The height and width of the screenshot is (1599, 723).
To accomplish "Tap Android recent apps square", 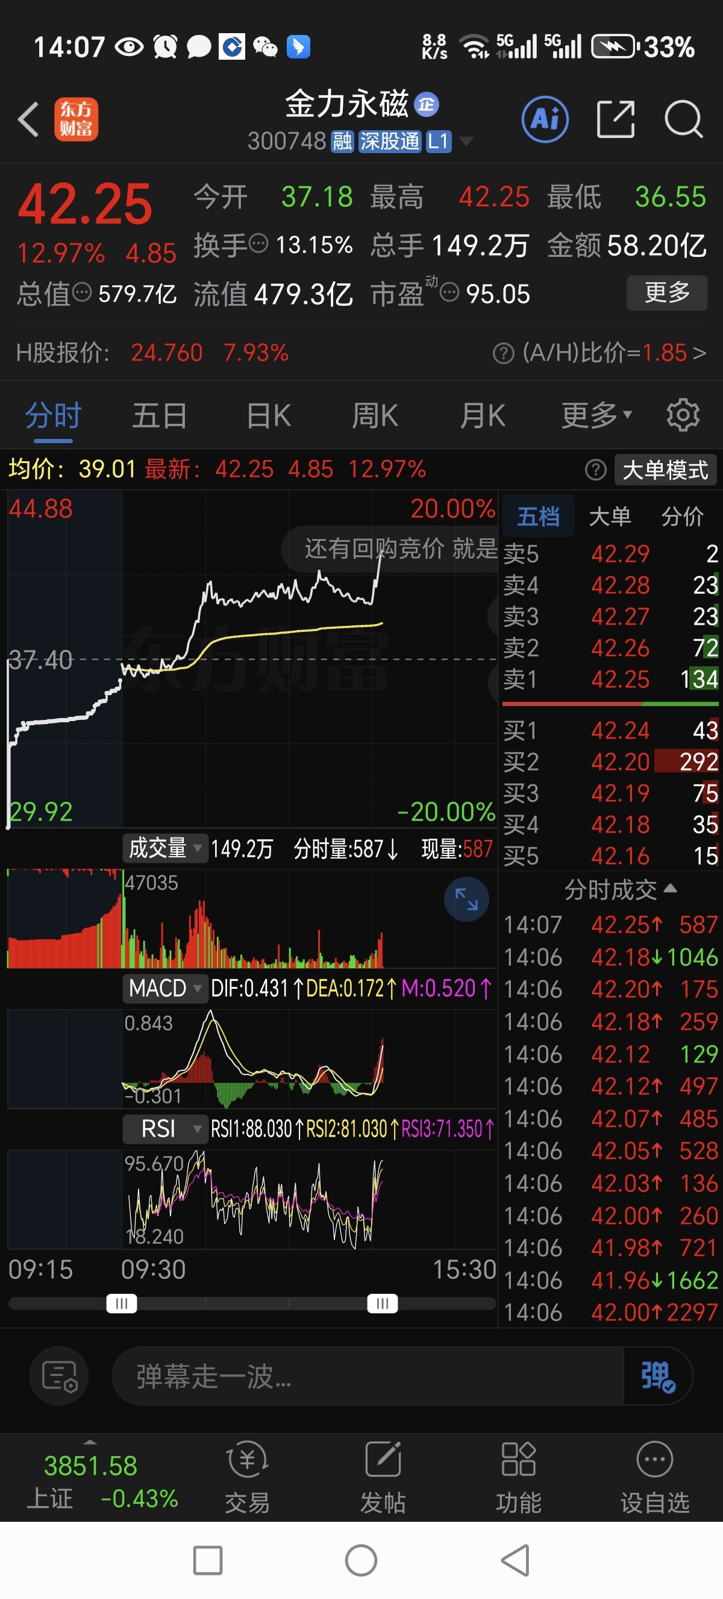I will [208, 1560].
